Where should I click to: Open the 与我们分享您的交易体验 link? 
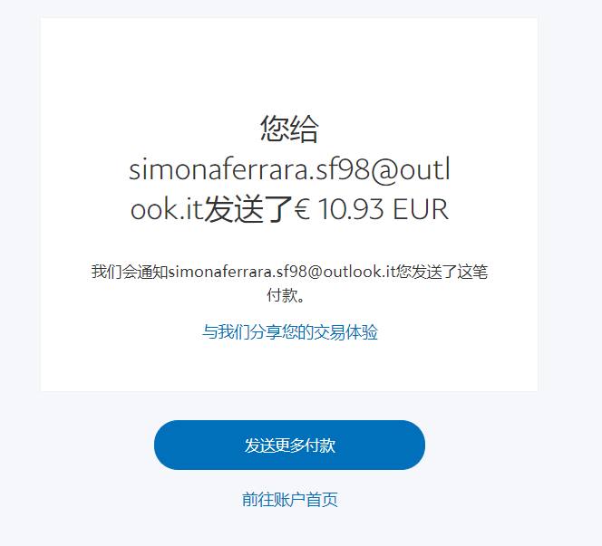(x=290, y=332)
